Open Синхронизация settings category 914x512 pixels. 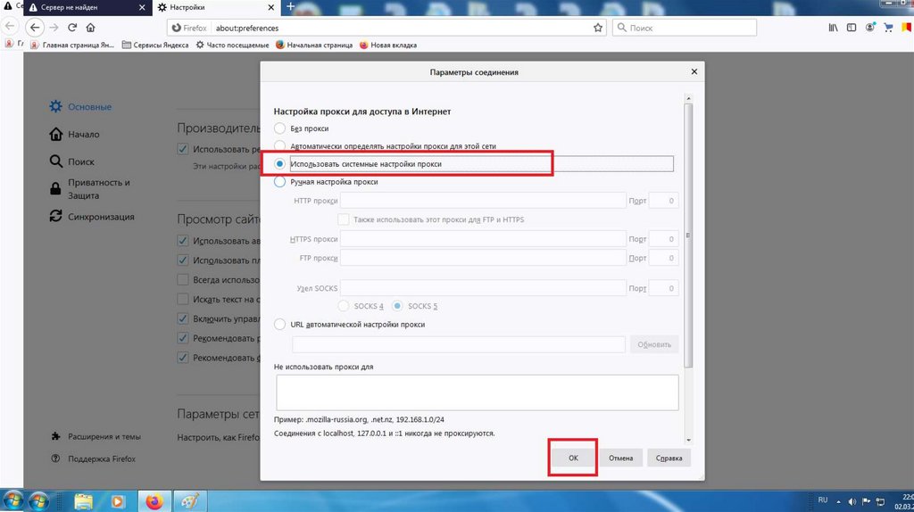(92, 216)
